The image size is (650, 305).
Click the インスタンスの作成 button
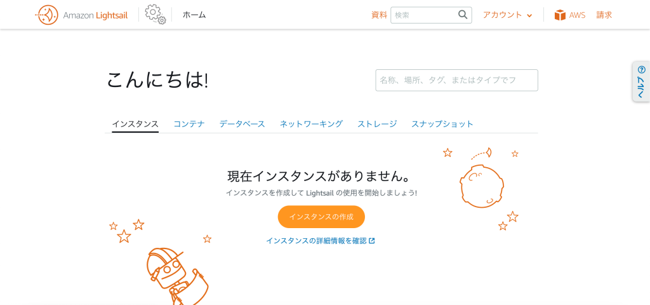[x=321, y=217]
